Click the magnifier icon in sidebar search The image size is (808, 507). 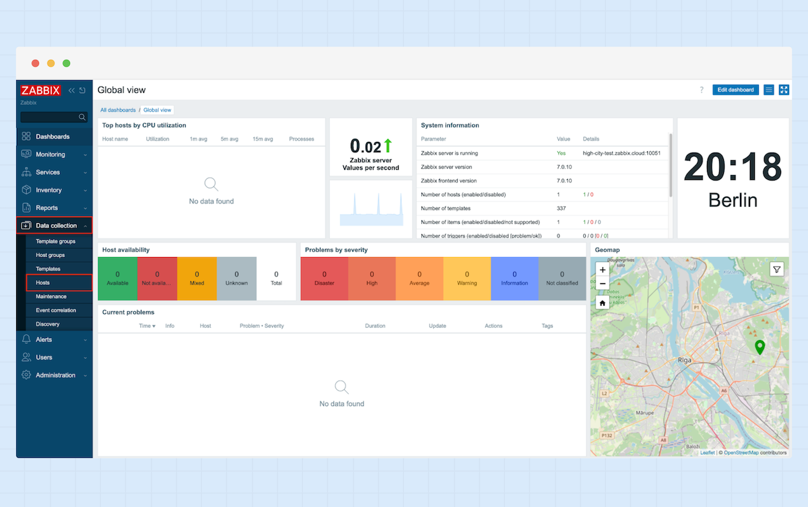(x=82, y=117)
